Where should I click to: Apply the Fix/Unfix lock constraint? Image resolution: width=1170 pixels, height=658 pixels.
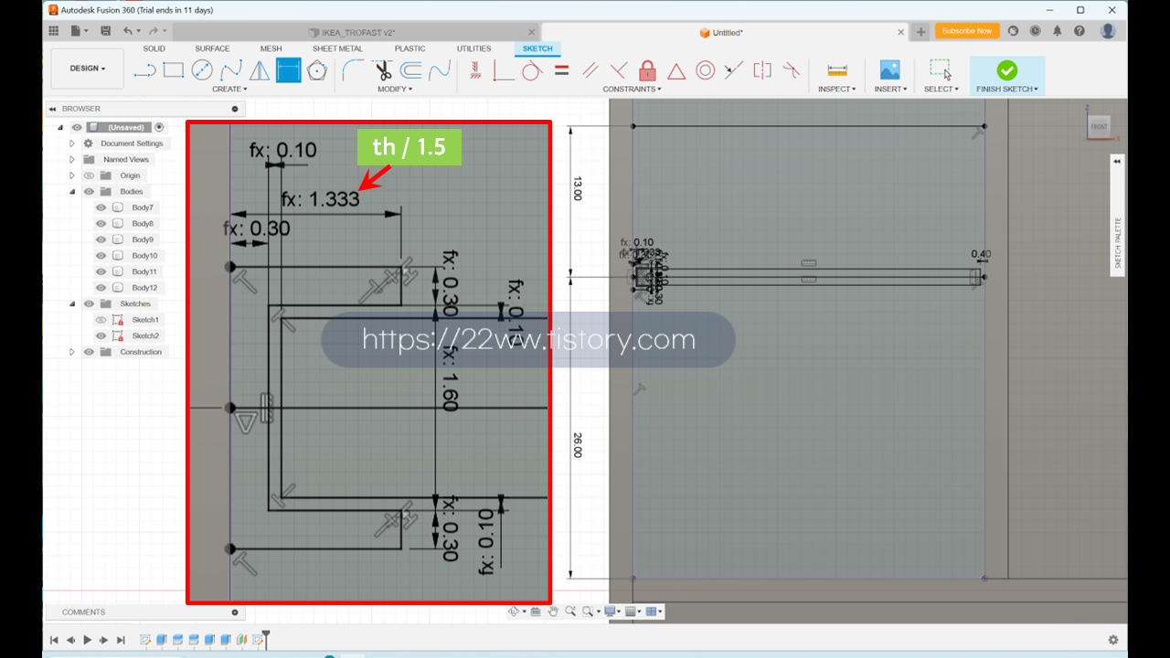[x=647, y=70]
